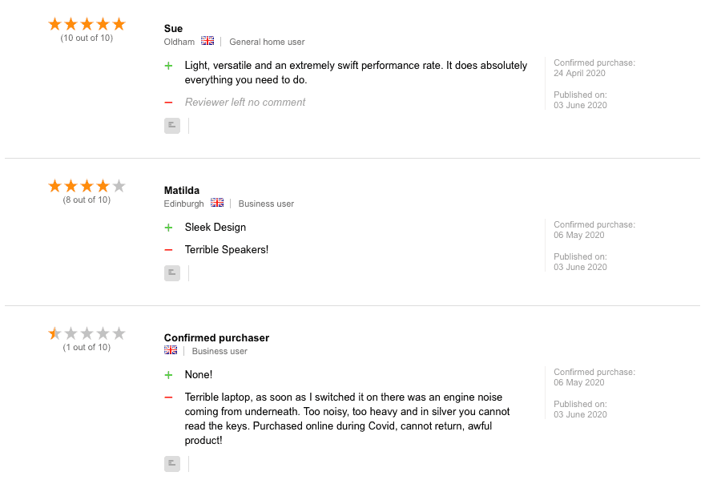Click the 'Terrible laptop' review text
The height and width of the screenshot is (480, 713).
(347, 418)
